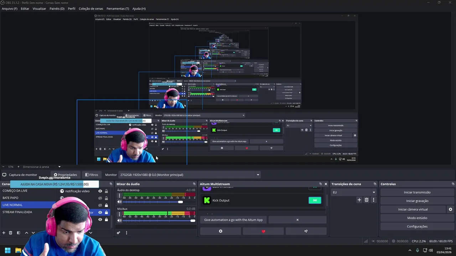Viewport: 456px width, 256px height.
Task: Lock the notificação vídeo source
Action: pos(106,191)
